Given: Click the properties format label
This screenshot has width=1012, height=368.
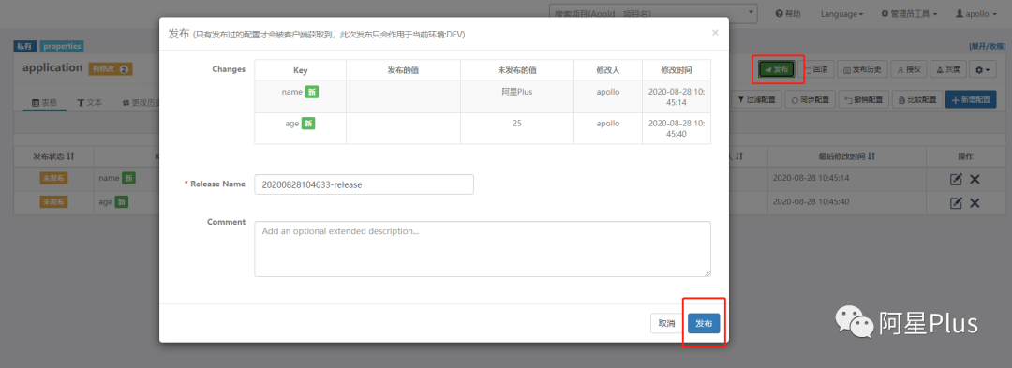Looking at the screenshot, I should [62, 47].
